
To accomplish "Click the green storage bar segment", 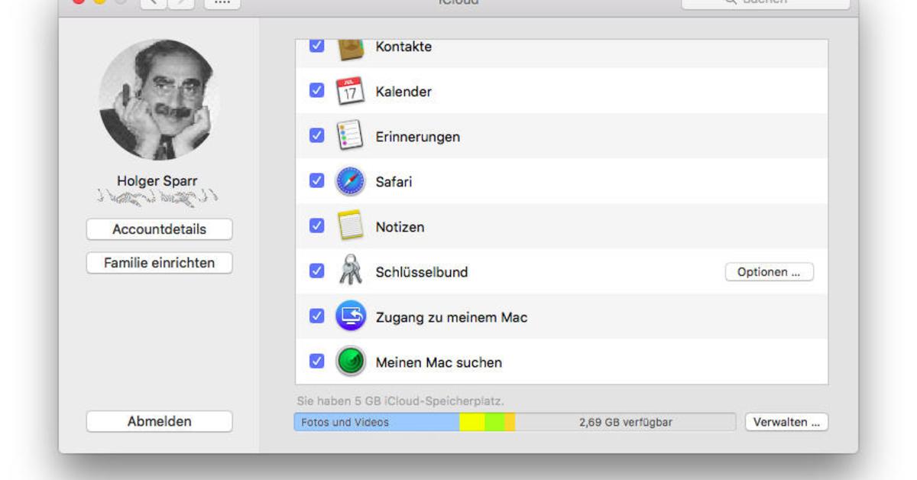I will 495,422.
